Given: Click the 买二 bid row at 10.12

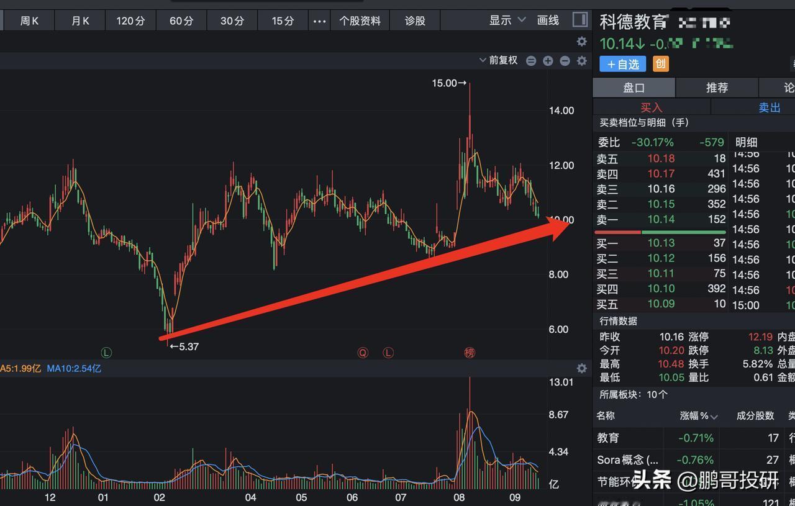Looking at the screenshot, I should pos(661,258).
